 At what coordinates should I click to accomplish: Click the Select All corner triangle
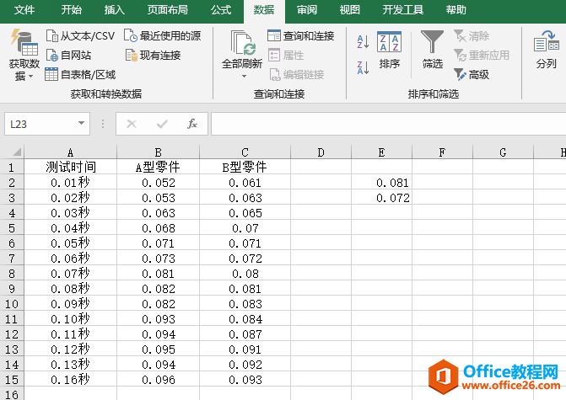point(15,152)
